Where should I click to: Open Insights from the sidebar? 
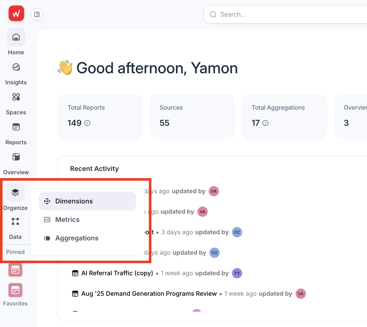pos(16,72)
